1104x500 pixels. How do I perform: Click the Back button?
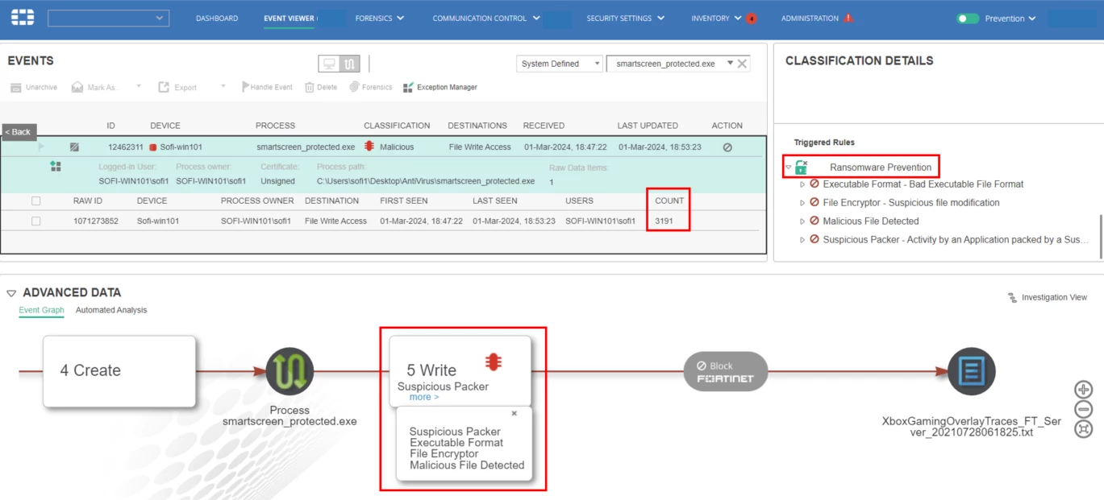click(x=19, y=132)
